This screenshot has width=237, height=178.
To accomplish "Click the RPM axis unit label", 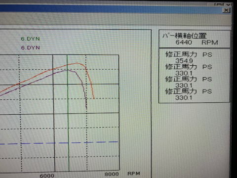I will pyautogui.click(x=134, y=174).
